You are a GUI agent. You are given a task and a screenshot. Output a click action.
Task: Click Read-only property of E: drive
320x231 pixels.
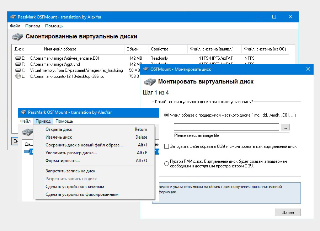[159, 58]
